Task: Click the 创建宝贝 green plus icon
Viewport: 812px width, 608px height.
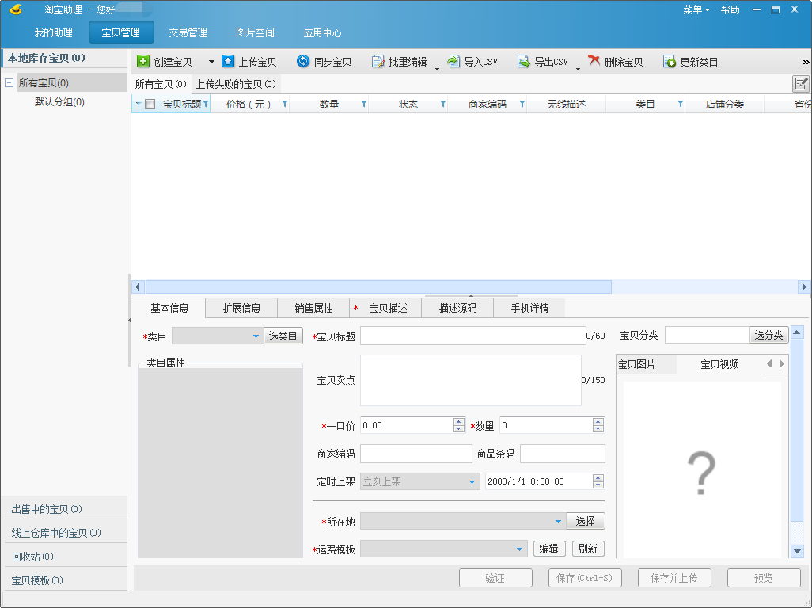Action: (x=143, y=62)
